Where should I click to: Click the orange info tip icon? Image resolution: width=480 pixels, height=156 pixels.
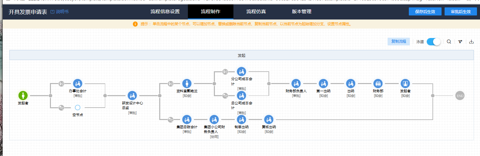(135, 24)
